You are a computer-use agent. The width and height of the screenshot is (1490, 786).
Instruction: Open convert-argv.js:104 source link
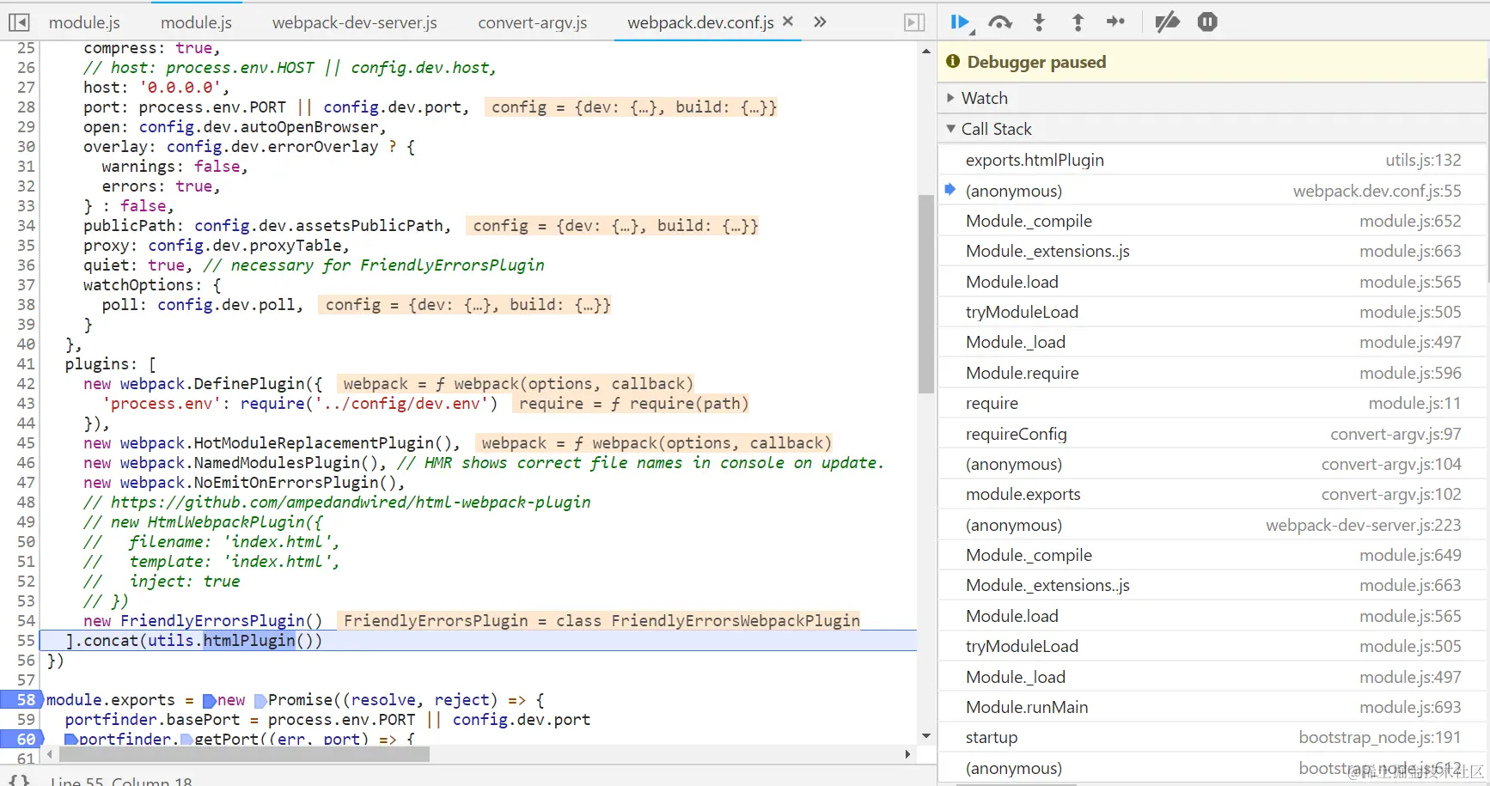coord(1391,464)
